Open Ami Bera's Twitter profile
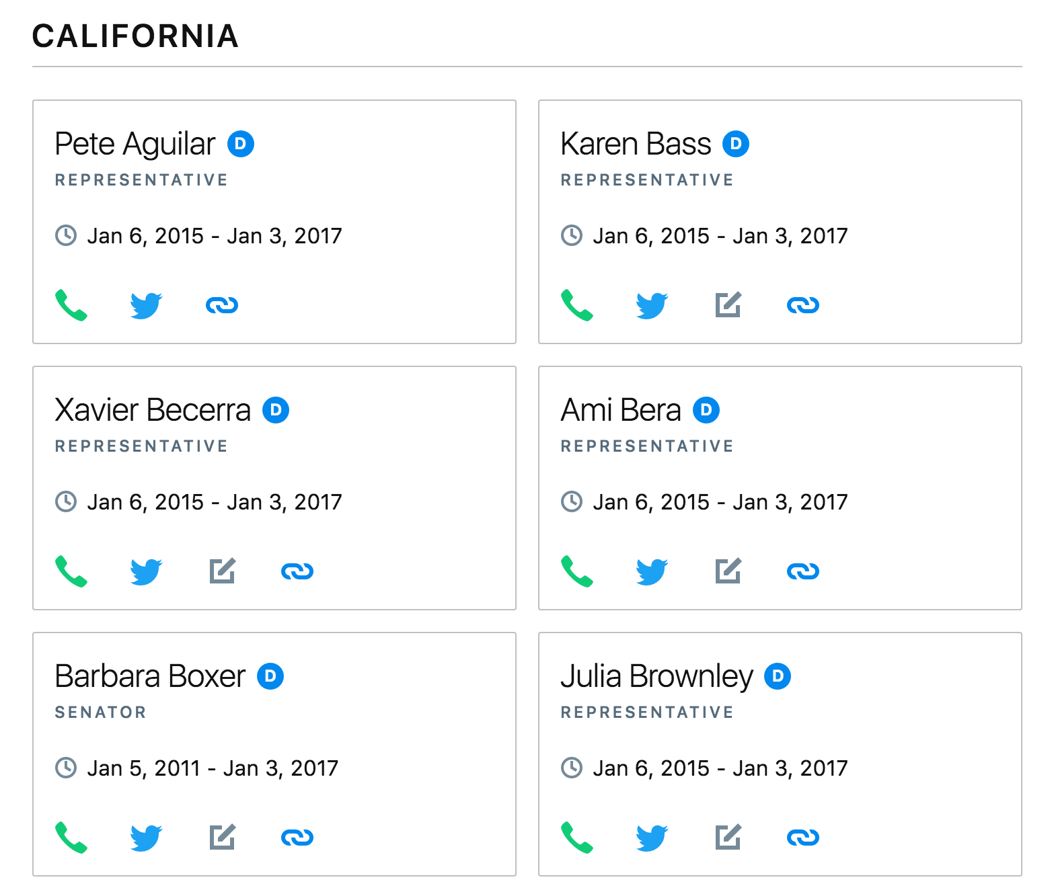1052x894 pixels. click(x=652, y=571)
